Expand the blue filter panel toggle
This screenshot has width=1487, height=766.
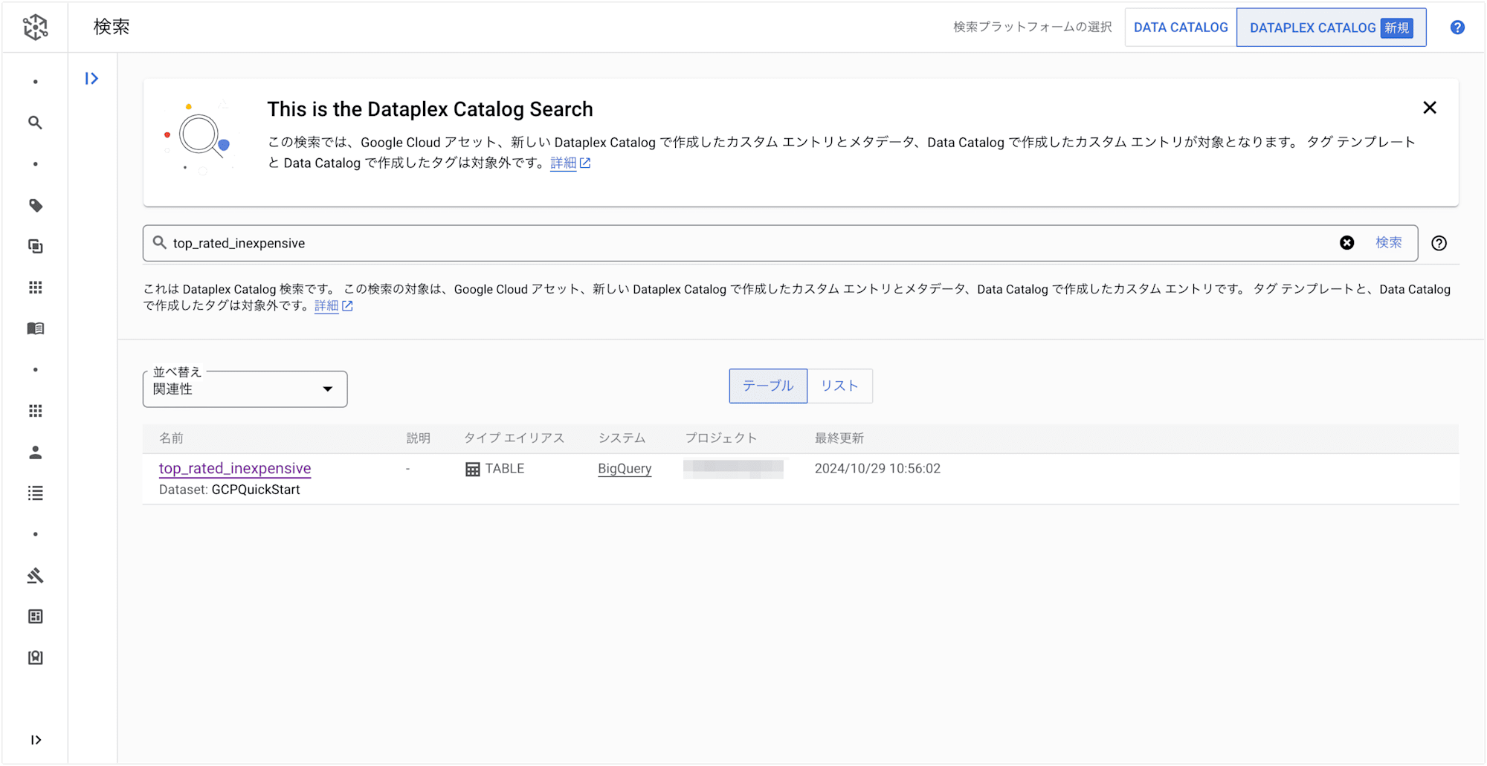click(91, 79)
